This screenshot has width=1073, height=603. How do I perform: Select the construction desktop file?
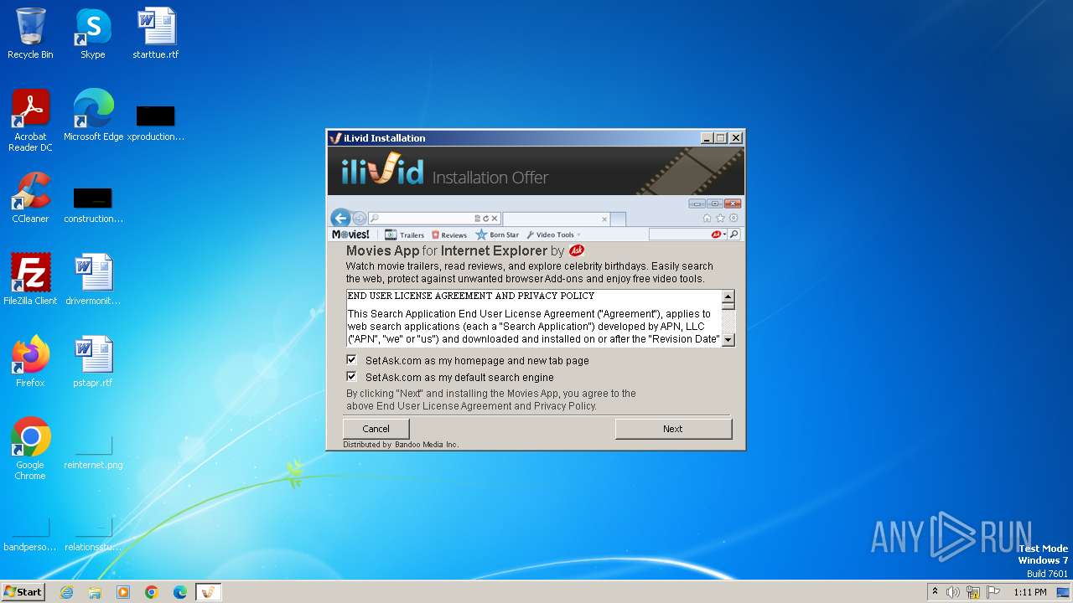coord(93,204)
